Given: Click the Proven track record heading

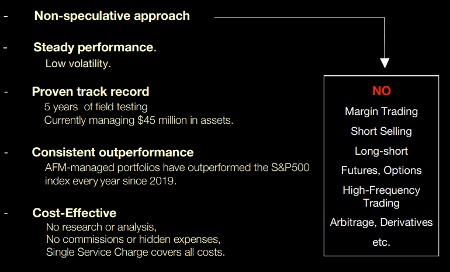Looking at the screenshot, I should (91, 92).
